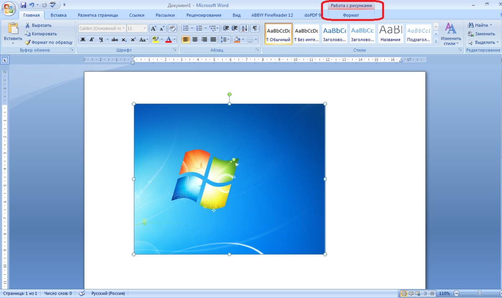
Task: Switch to the Вставка tab
Action: [x=59, y=15]
